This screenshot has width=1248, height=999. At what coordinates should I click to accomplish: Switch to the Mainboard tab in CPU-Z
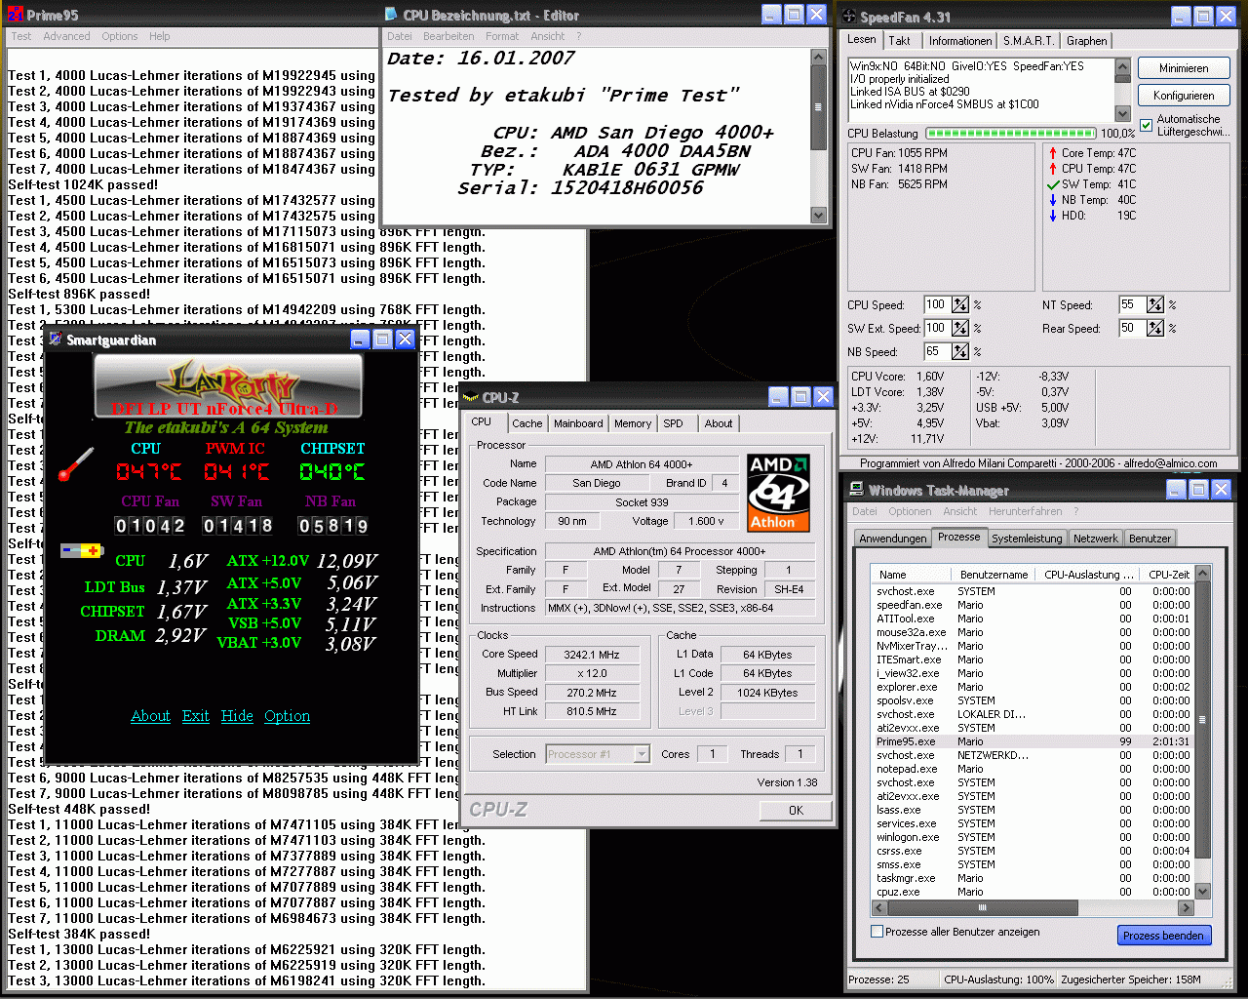pos(578,423)
